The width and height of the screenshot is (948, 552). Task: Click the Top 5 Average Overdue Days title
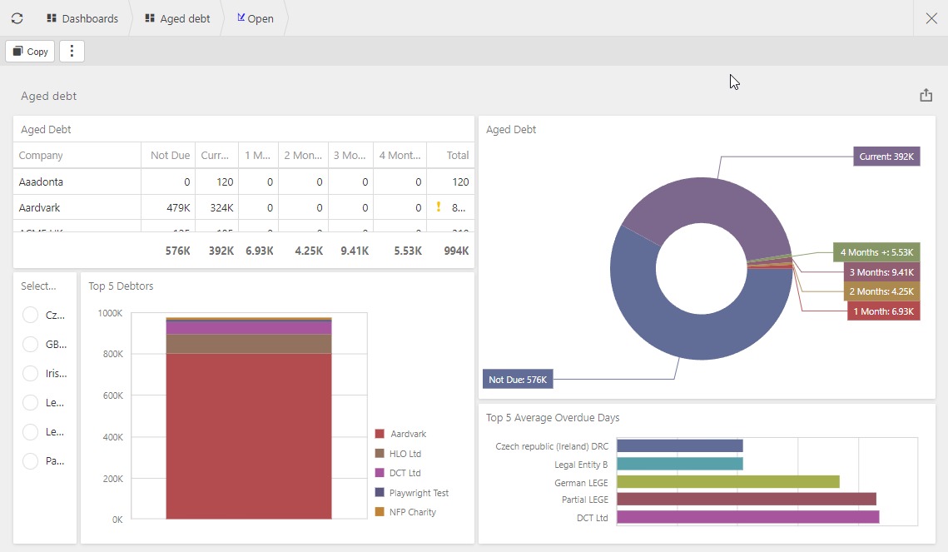pos(553,417)
